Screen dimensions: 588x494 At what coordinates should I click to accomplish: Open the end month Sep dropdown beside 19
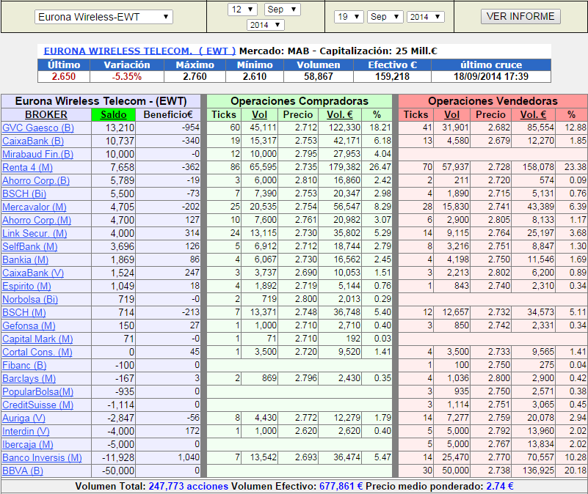(385, 17)
